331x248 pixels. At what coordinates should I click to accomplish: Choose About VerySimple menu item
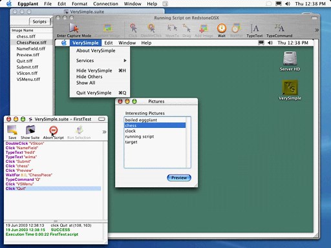tap(100, 50)
